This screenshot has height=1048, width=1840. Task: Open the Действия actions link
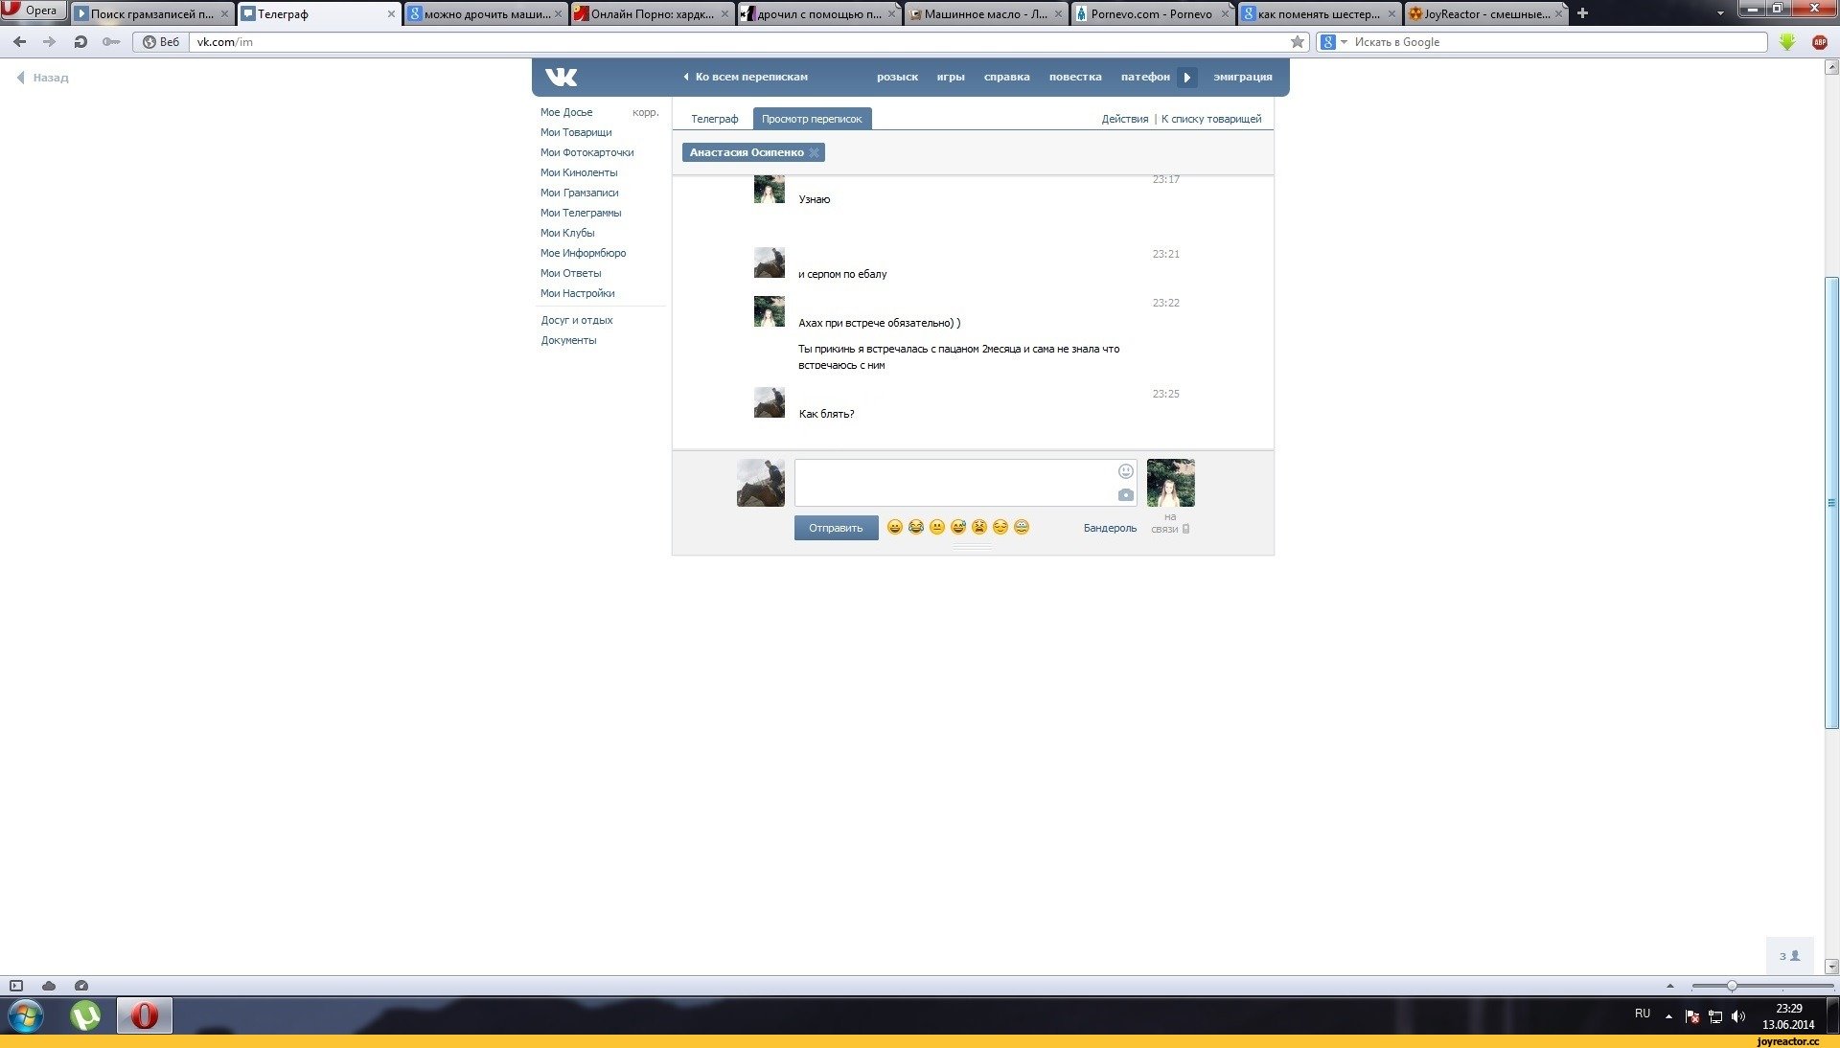(x=1124, y=119)
